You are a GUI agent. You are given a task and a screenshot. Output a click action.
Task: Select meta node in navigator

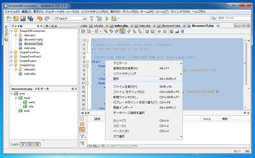tap(31, 102)
